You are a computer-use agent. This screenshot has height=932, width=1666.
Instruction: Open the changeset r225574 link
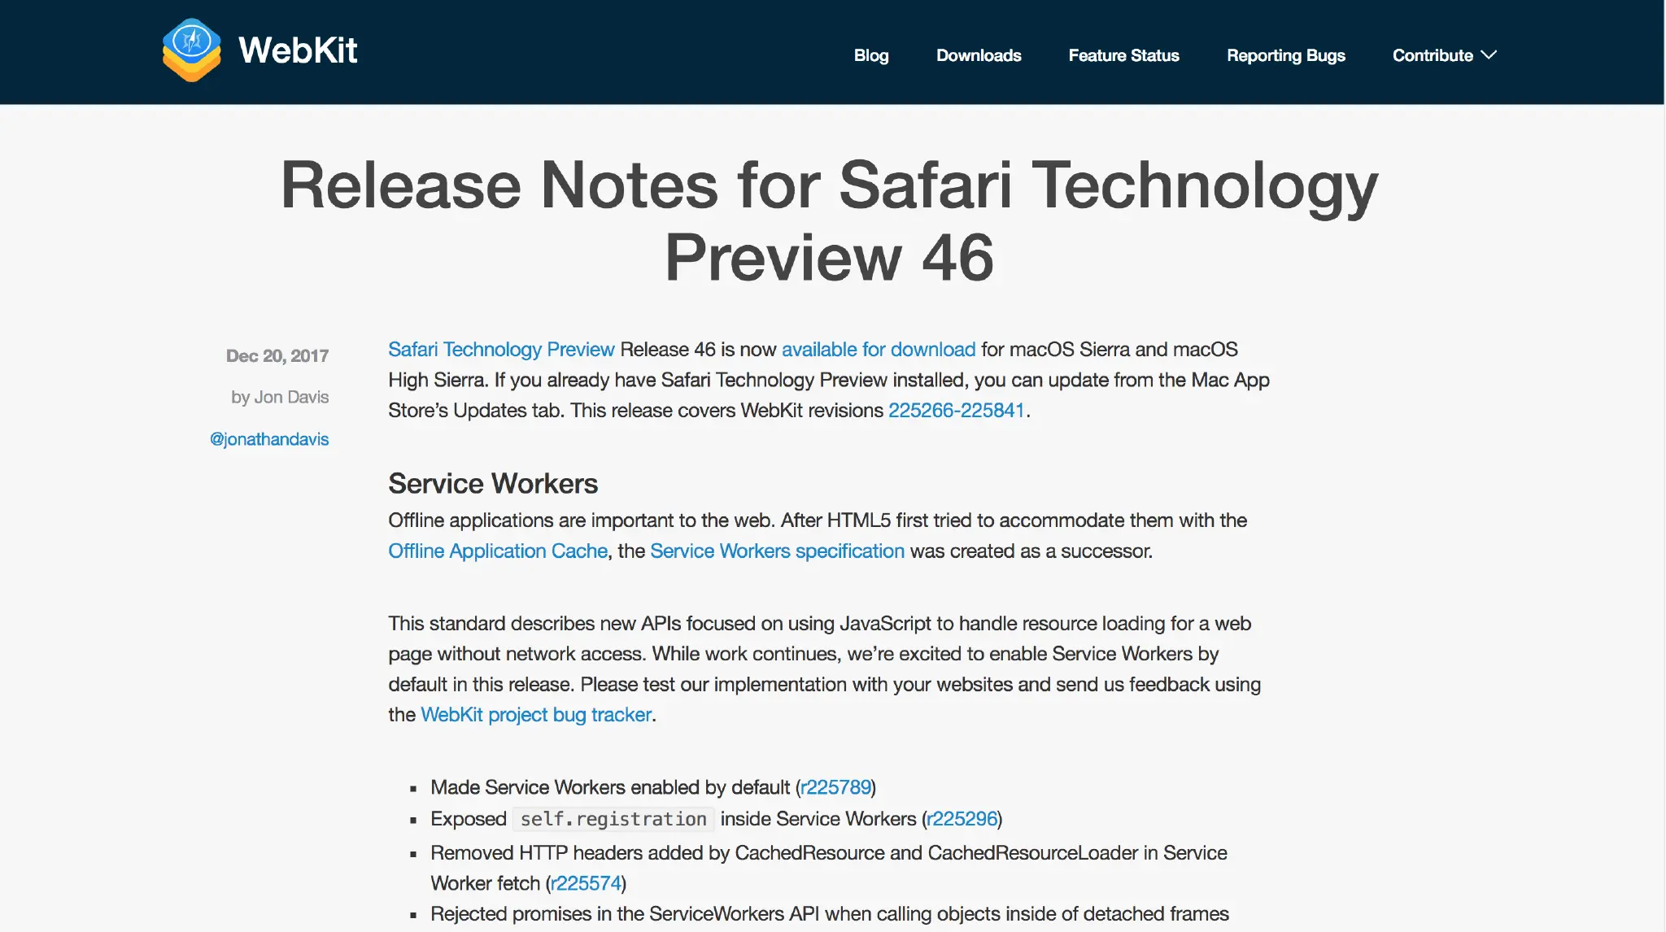pos(586,884)
